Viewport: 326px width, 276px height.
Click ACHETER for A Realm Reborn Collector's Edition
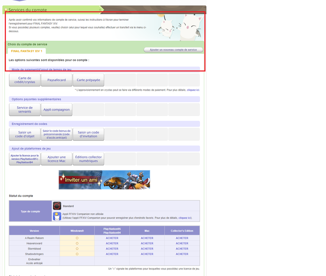[182, 238]
